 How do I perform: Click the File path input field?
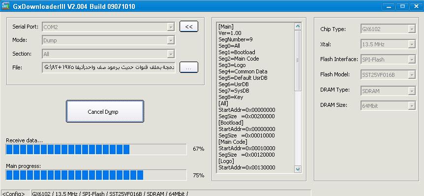point(109,67)
